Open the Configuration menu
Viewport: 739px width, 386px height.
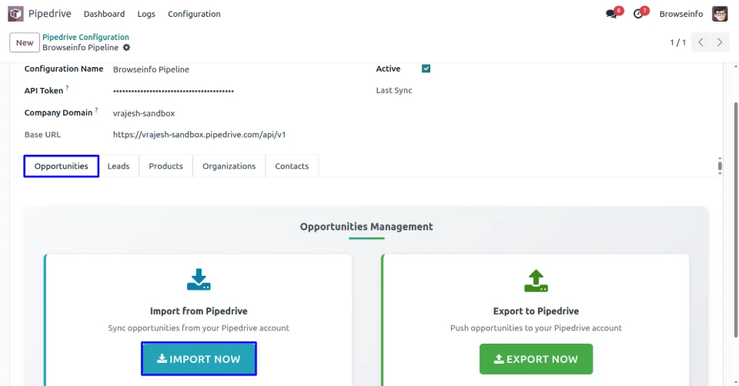pyautogui.click(x=194, y=14)
